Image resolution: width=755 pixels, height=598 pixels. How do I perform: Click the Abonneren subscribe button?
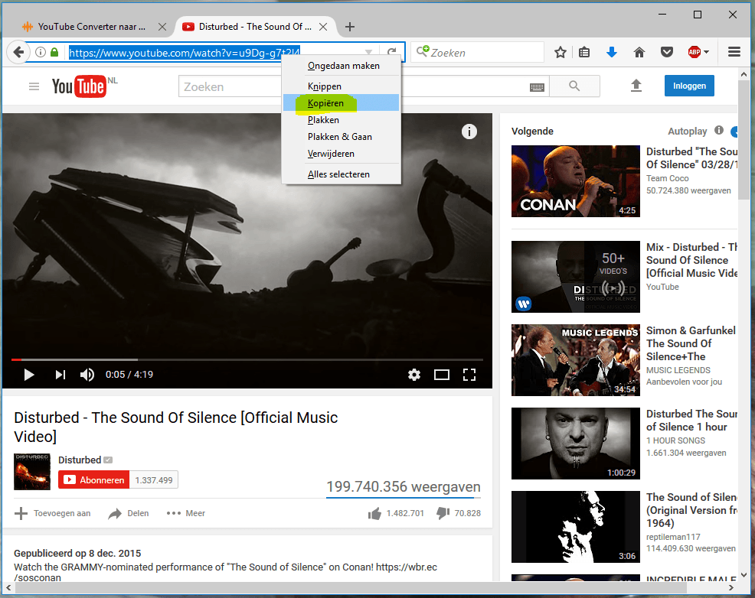(x=94, y=479)
